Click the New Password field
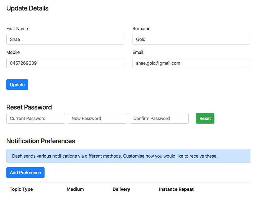The image size is (257, 201). [x=98, y=118]
